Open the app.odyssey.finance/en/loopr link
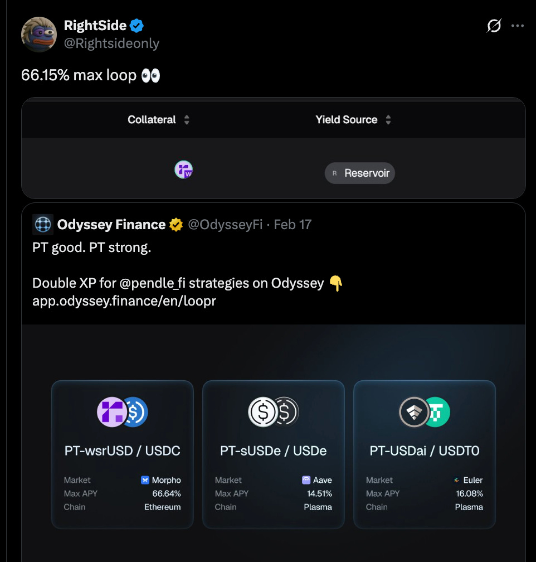Image resolution: width=536 pixels, height=562 pixels. point(124,301)
